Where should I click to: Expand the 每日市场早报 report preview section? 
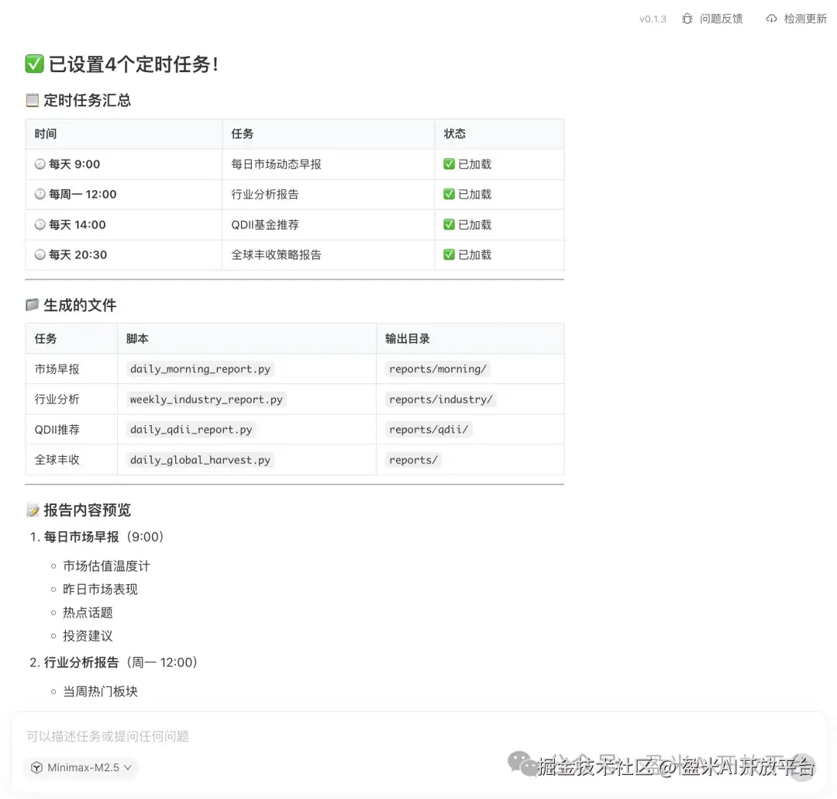click(96, 536)
